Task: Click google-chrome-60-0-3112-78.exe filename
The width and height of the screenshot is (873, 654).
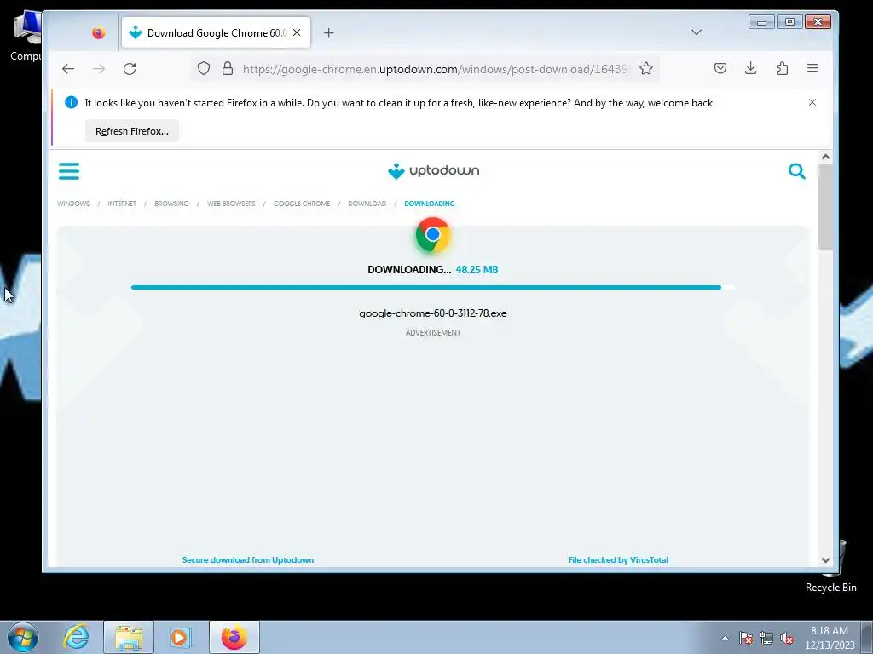Action: 432,313
